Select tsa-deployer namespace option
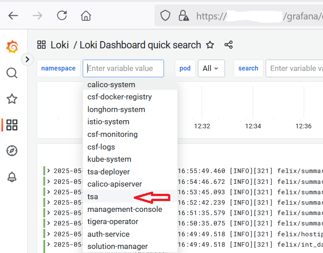The height and width of the screenshot is (253, 323). click(x=130, y=172)
